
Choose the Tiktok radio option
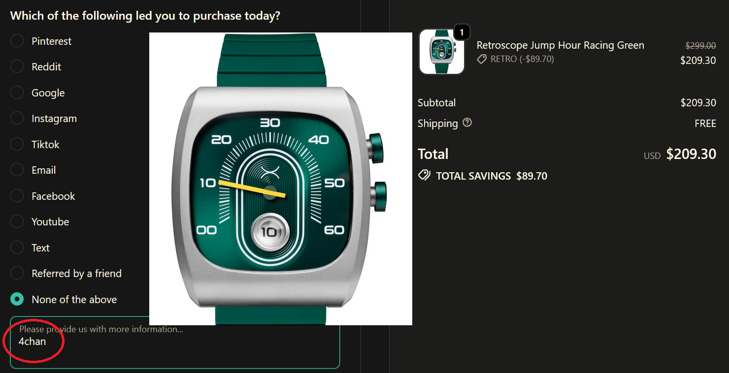coord(17,144)
